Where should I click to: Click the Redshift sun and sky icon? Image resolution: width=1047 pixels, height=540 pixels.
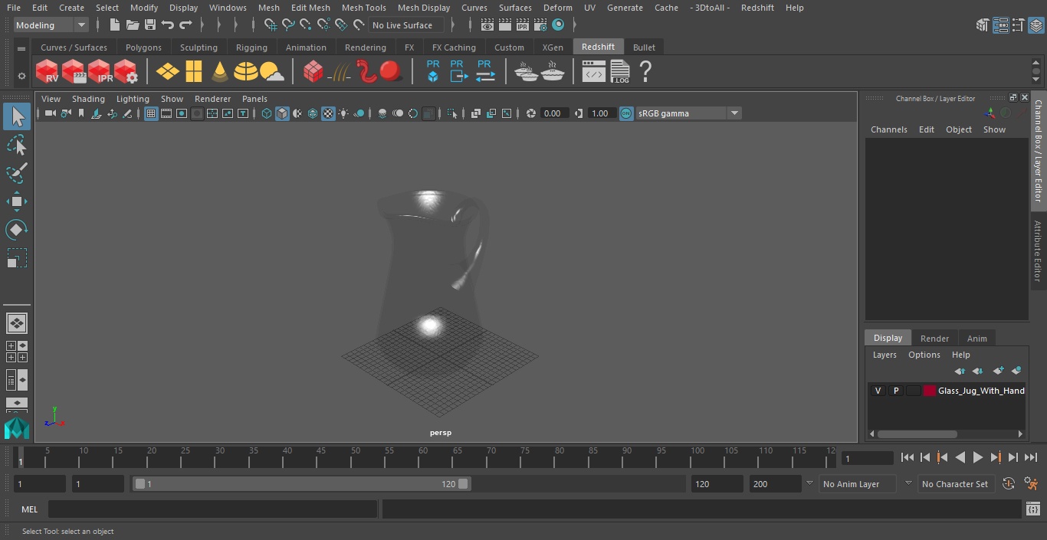pyautogui.click(x=271, y=72)
